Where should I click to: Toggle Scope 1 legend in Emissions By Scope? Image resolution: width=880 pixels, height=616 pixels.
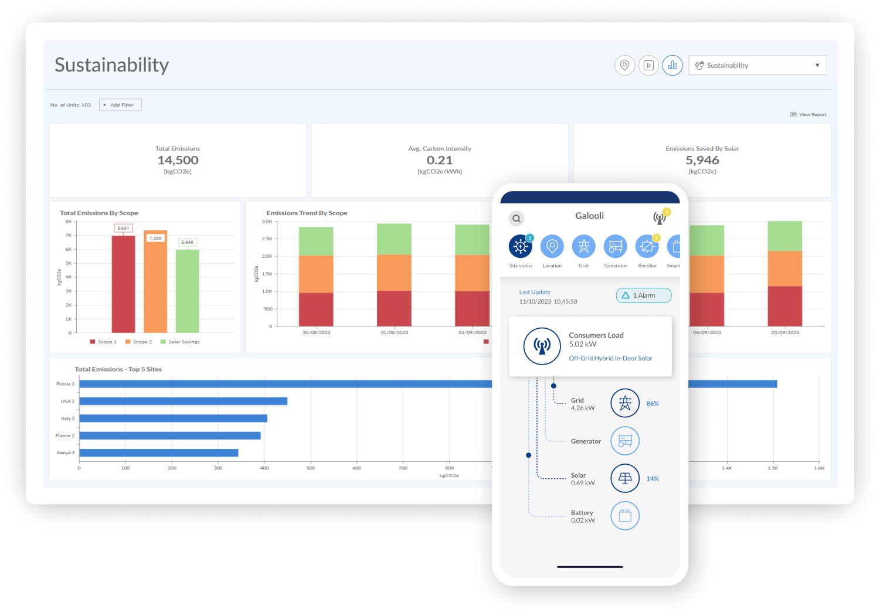[103, 342]
